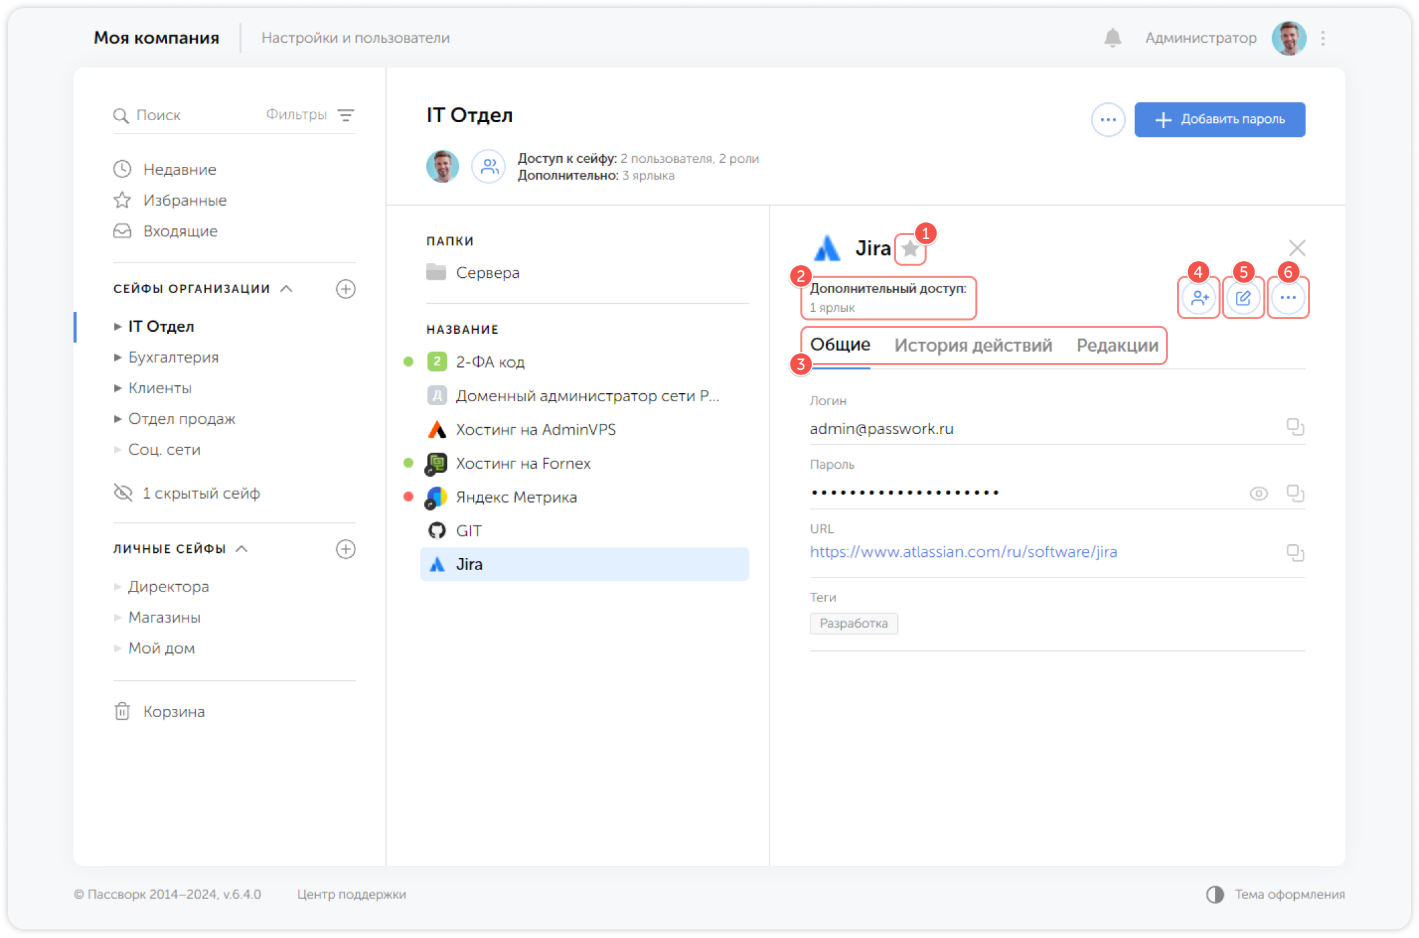Screen dimensions: 1419x938
Task: Collapse the personal vaults section
Action: (242, 549)
